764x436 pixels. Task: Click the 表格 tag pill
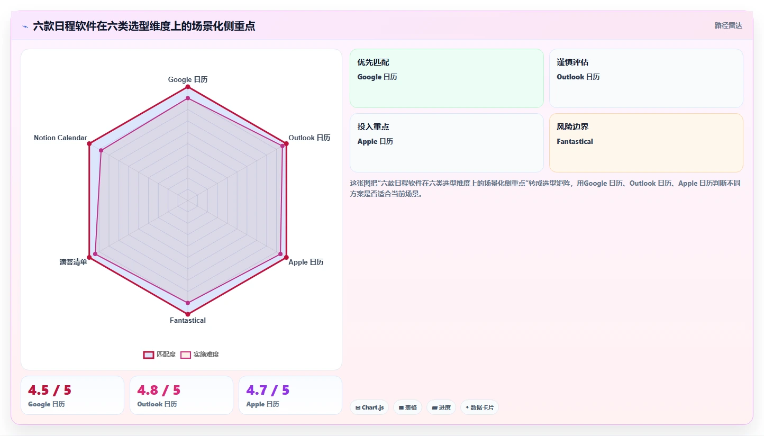click(407, 407)
